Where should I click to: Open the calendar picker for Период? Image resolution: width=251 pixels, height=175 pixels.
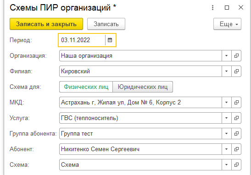click(x=110, y=40)
